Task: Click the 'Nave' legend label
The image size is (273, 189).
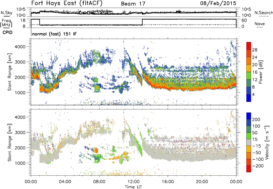Action: coord(259,24)
